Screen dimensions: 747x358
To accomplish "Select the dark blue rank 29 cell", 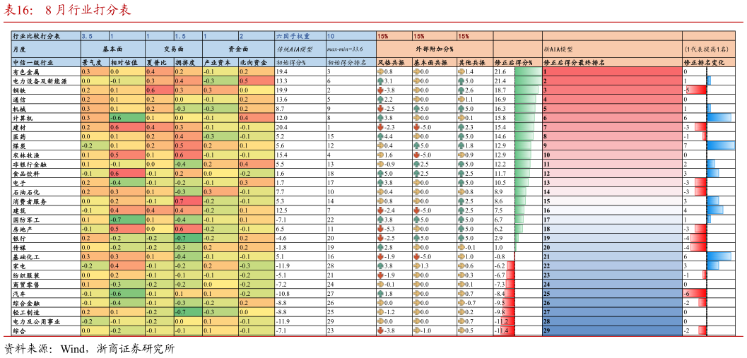I will (611, 330).
